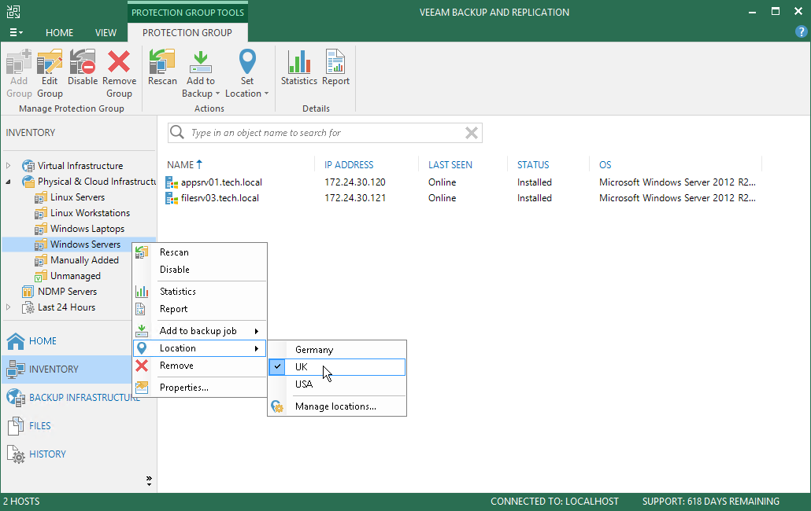Click the filesrv03.tech.local computer icon

click(x=171, y=197)
